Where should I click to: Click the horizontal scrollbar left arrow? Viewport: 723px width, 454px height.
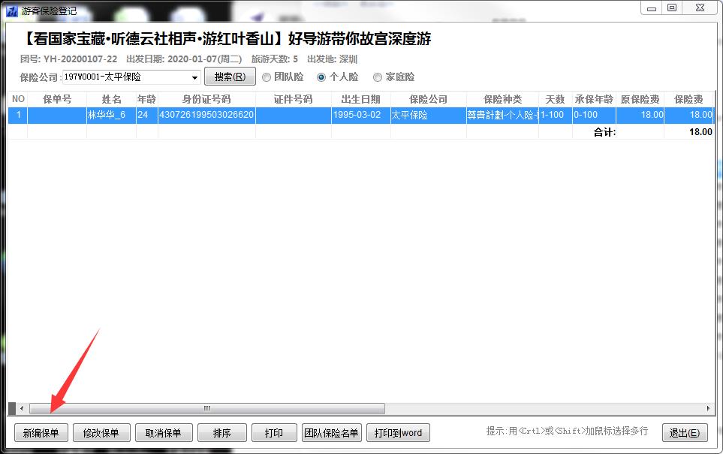[x=22, y=408]
